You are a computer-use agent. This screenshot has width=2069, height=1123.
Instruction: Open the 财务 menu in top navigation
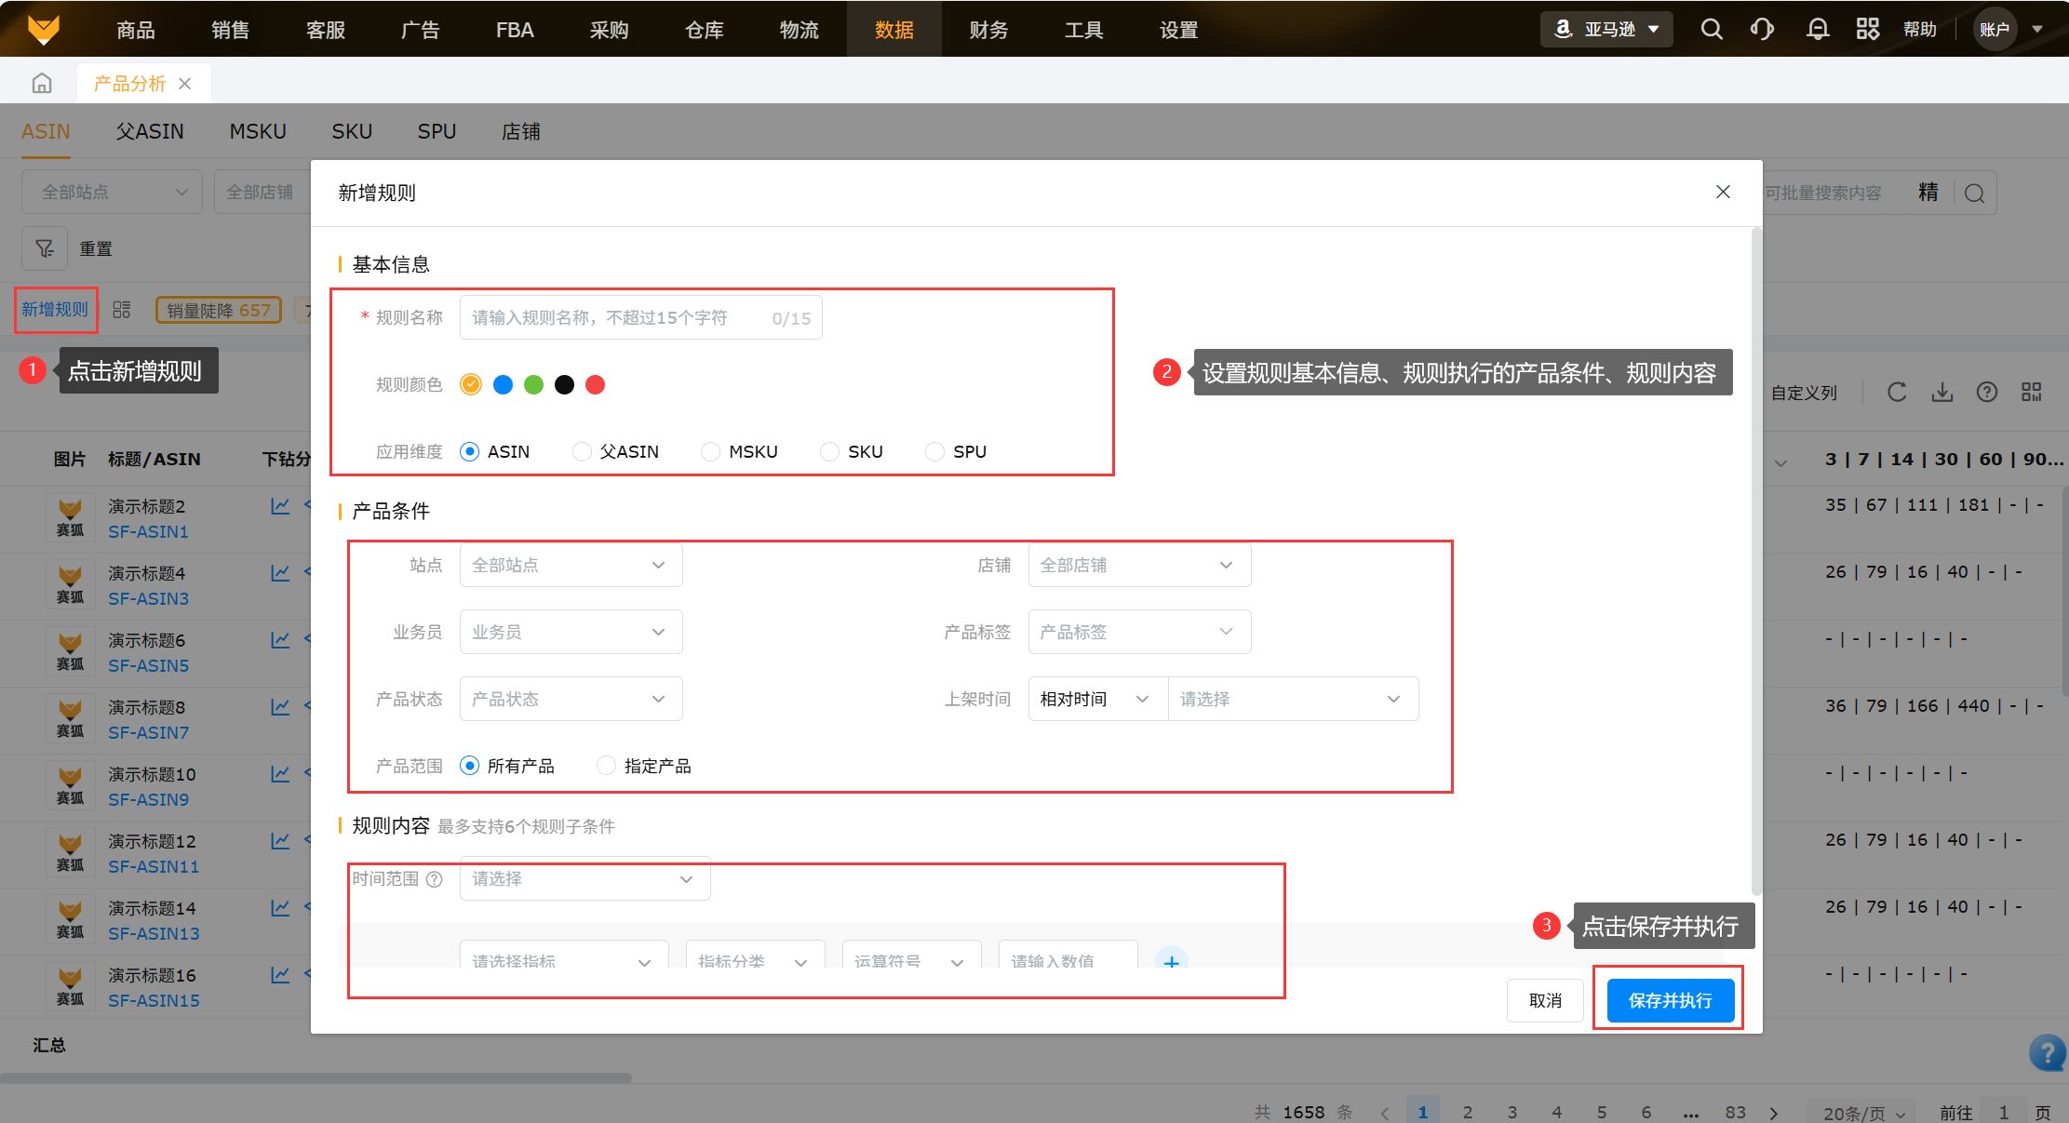click(x=988, y=30)
